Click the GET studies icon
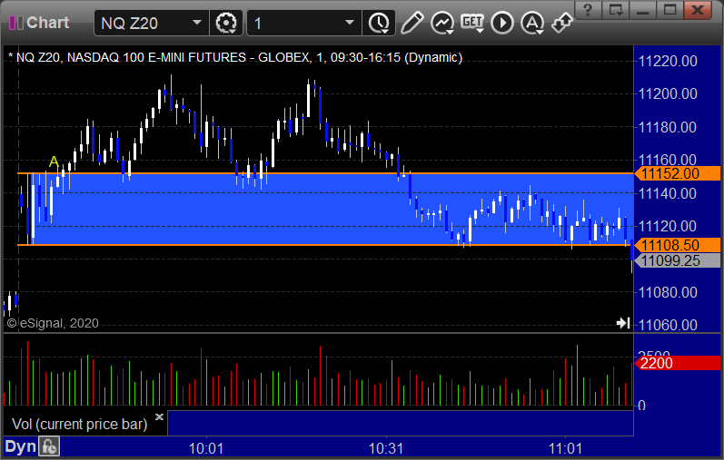The width and height of the screenshot is (724, 460). pos(472,23)
